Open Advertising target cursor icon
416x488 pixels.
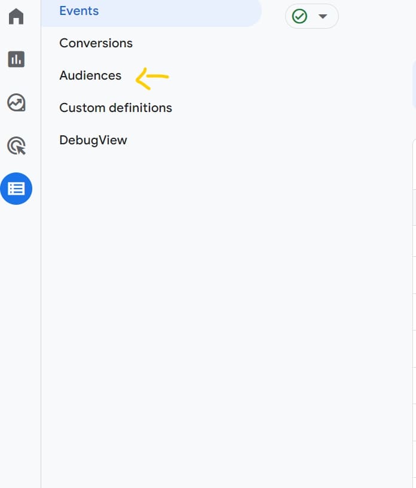pyautogui.click(x=17, y=146)
